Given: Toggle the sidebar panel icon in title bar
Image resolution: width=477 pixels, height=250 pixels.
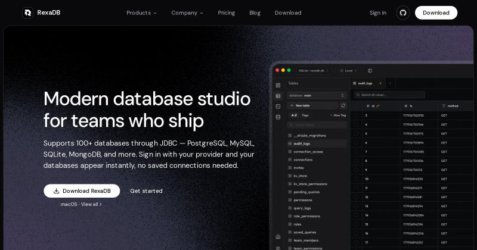Looking at the screenshot, I should coord(370,71).
